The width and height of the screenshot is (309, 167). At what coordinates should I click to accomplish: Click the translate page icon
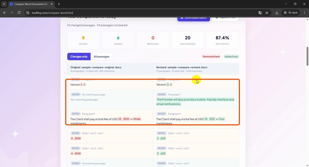(260, 13)
